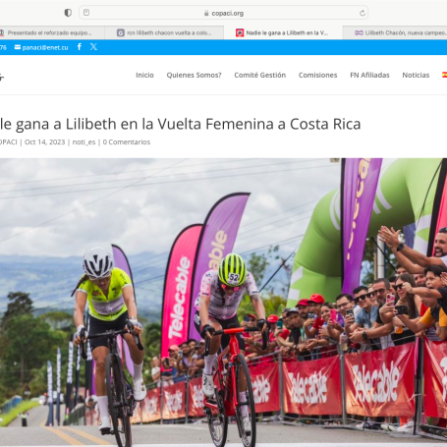
Task: Click the 0 Comentarios link
Action: [127, 142]
